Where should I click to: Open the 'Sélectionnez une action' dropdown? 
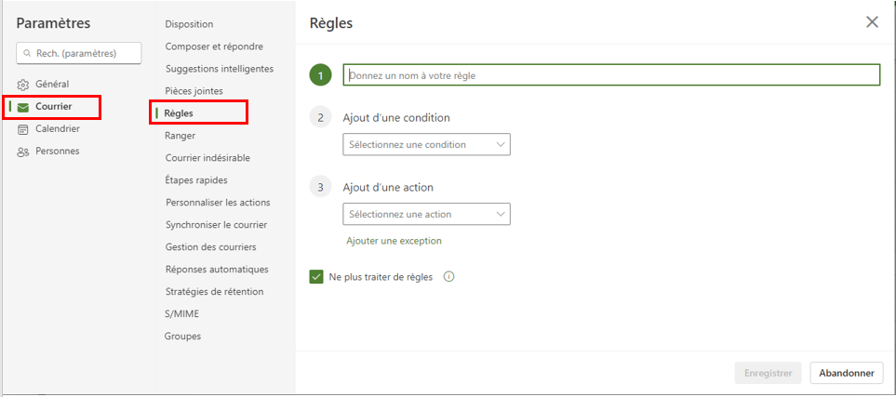[x=426, y=214]
